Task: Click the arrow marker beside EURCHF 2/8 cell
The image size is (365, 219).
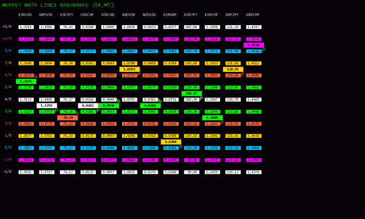Action: (222, 123)
